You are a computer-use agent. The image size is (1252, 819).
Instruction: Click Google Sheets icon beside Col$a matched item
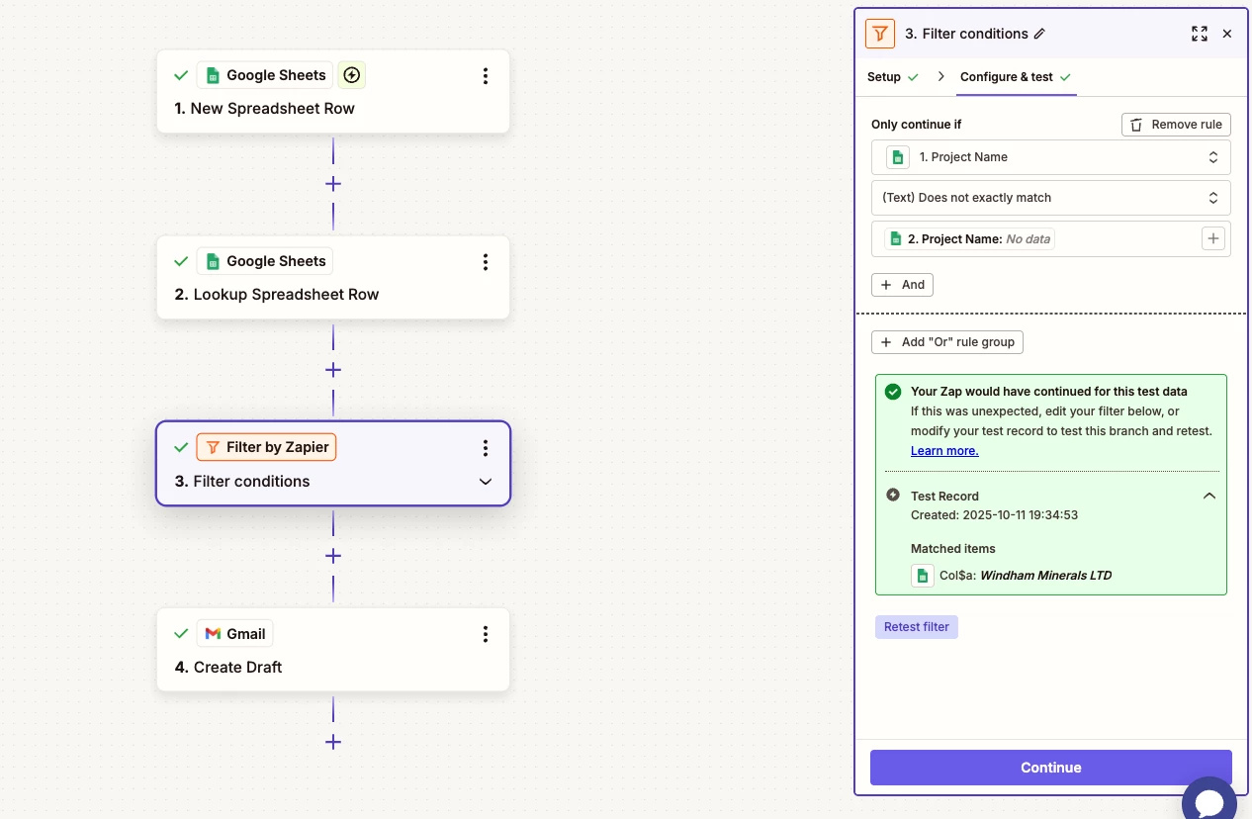[923, 576]
